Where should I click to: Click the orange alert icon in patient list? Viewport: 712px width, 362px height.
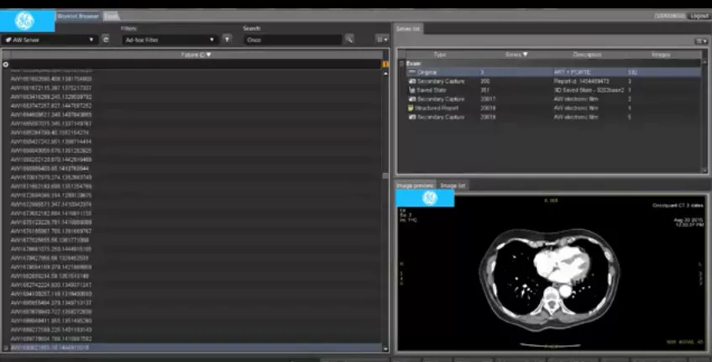pos(386,65)
